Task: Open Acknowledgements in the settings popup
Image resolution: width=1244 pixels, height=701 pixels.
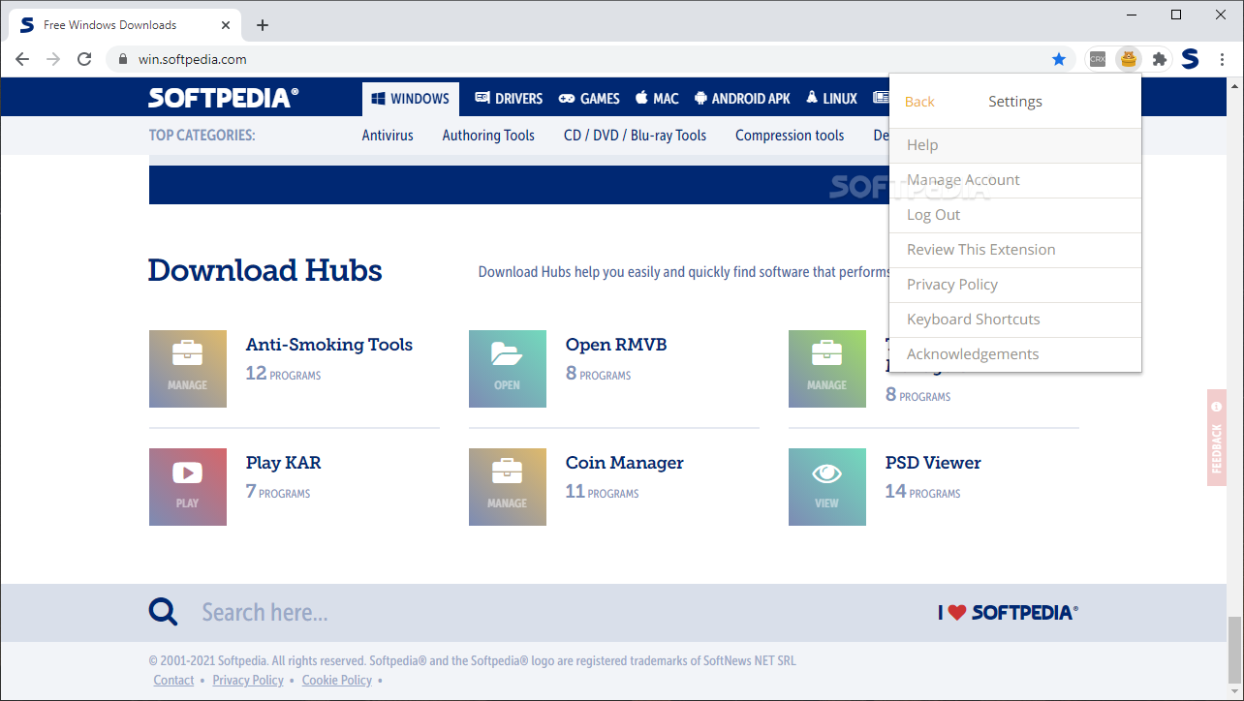Action: [x=1015, y=354]
